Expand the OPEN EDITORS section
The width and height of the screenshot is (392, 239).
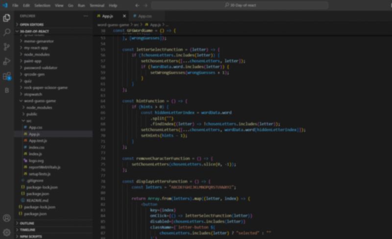tap(31, 24)
